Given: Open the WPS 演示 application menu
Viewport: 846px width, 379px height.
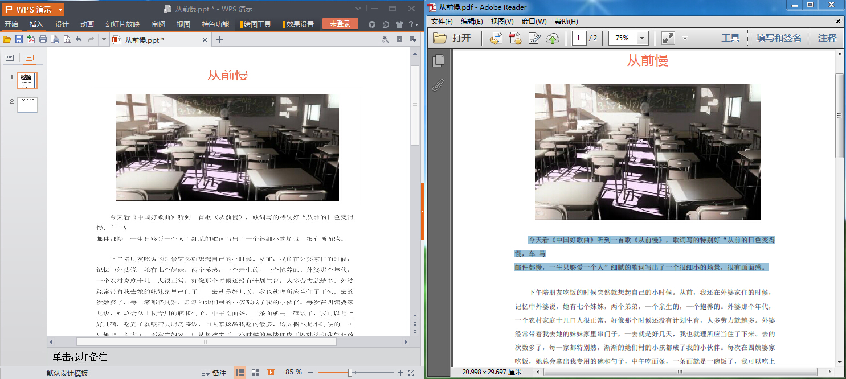Looking at the screenshot, I should (34, 10).
